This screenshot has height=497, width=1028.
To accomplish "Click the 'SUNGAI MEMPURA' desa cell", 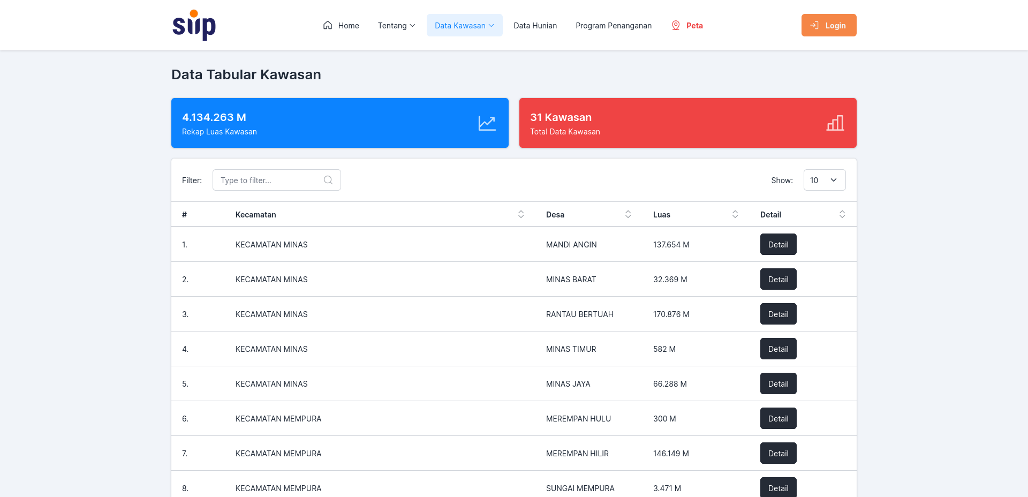I will [580, 488].
